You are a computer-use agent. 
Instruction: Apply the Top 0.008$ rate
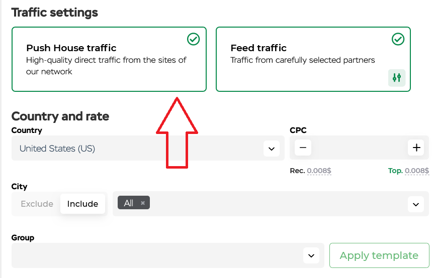[417, 171]
